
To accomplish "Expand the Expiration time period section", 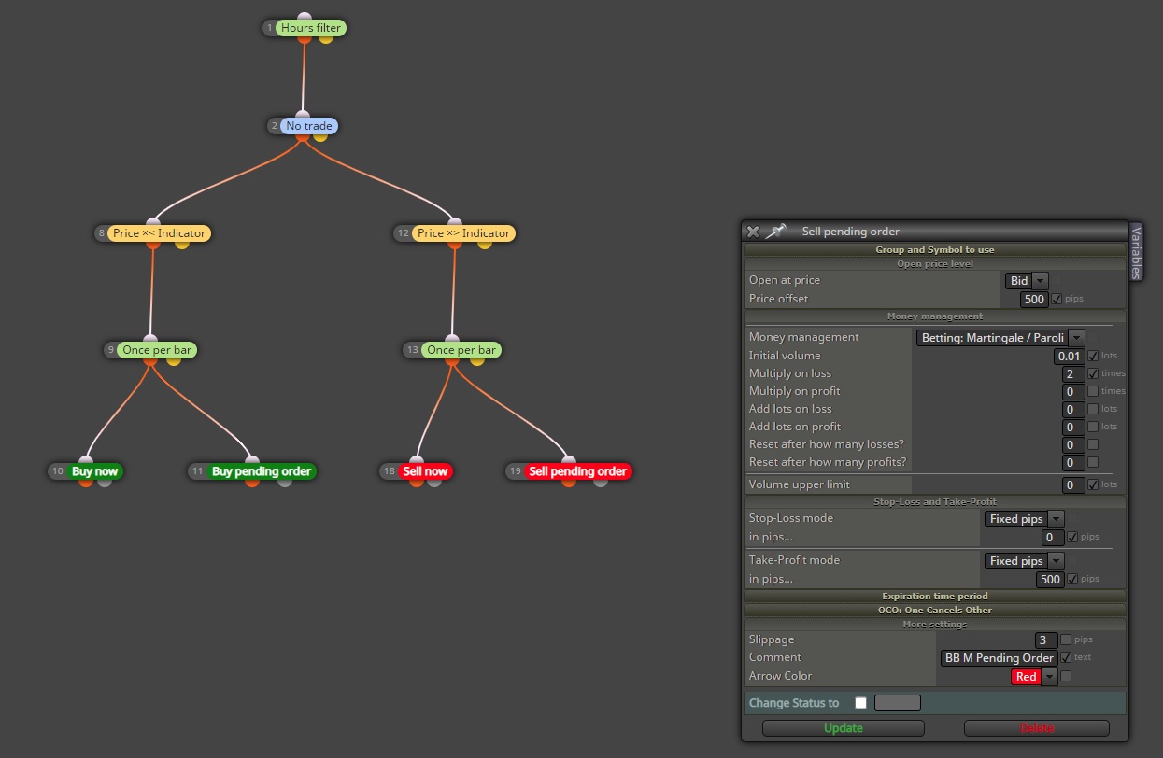I will 935,596.
